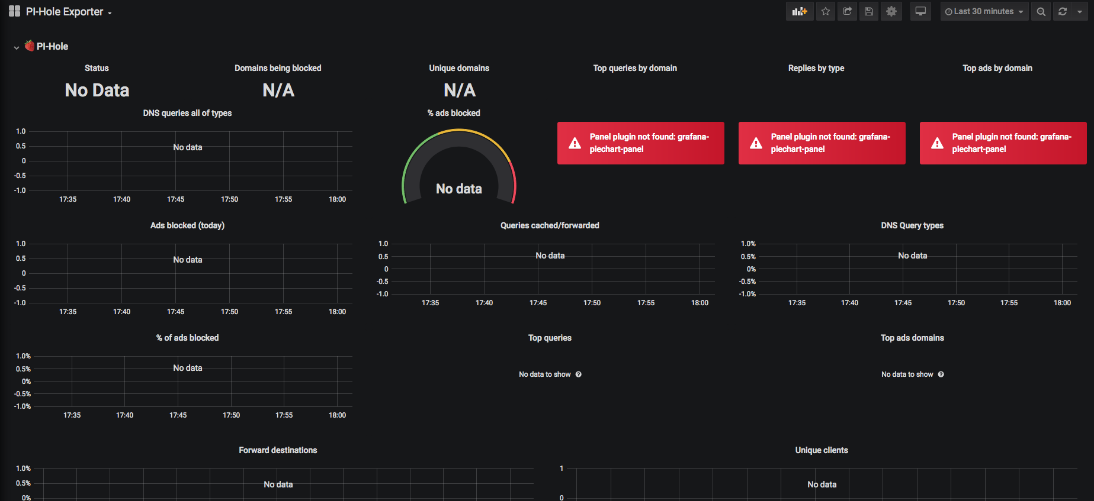This screenshot has height=501, width=1094.
Task: Click the Forward destinations panel title
Action: [278, 450]
